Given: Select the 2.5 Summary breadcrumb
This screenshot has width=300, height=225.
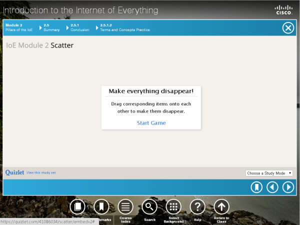Looking at the screenshot, I should [x=51, y=27].
